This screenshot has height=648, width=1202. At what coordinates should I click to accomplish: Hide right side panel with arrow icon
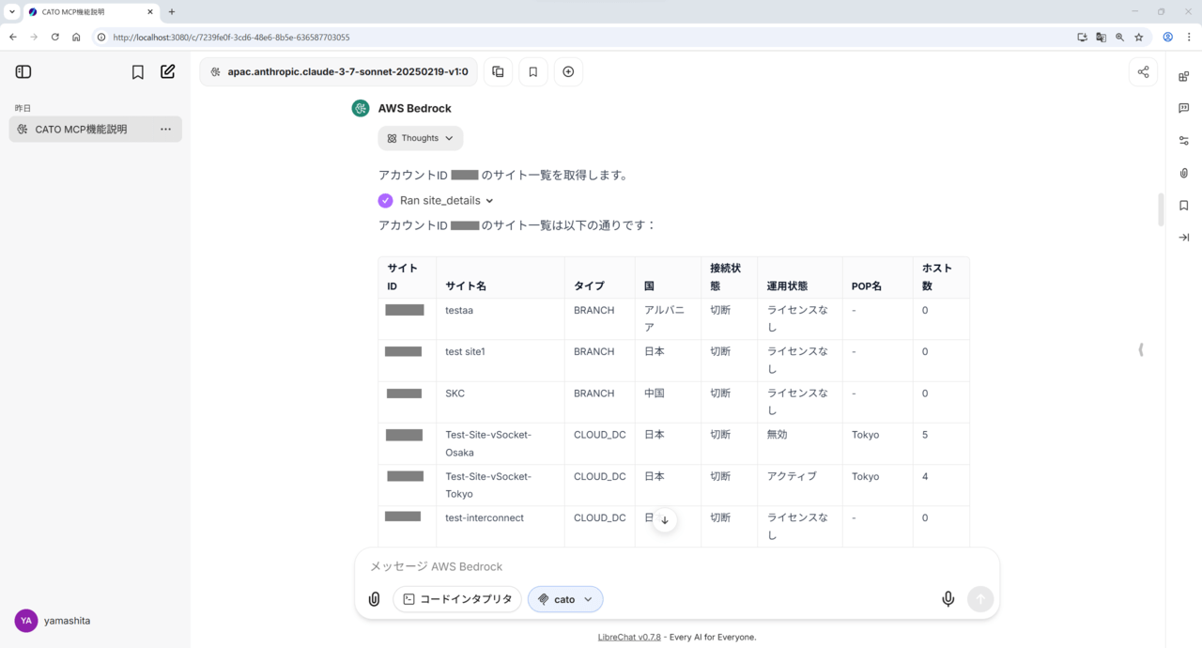point(1184,238)
